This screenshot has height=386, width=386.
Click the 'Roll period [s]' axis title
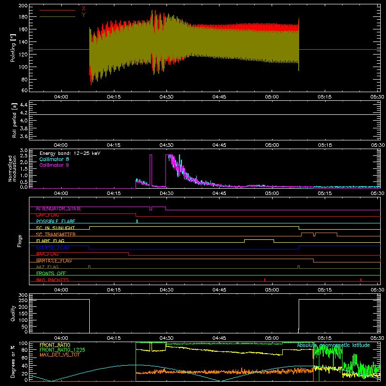14,120
